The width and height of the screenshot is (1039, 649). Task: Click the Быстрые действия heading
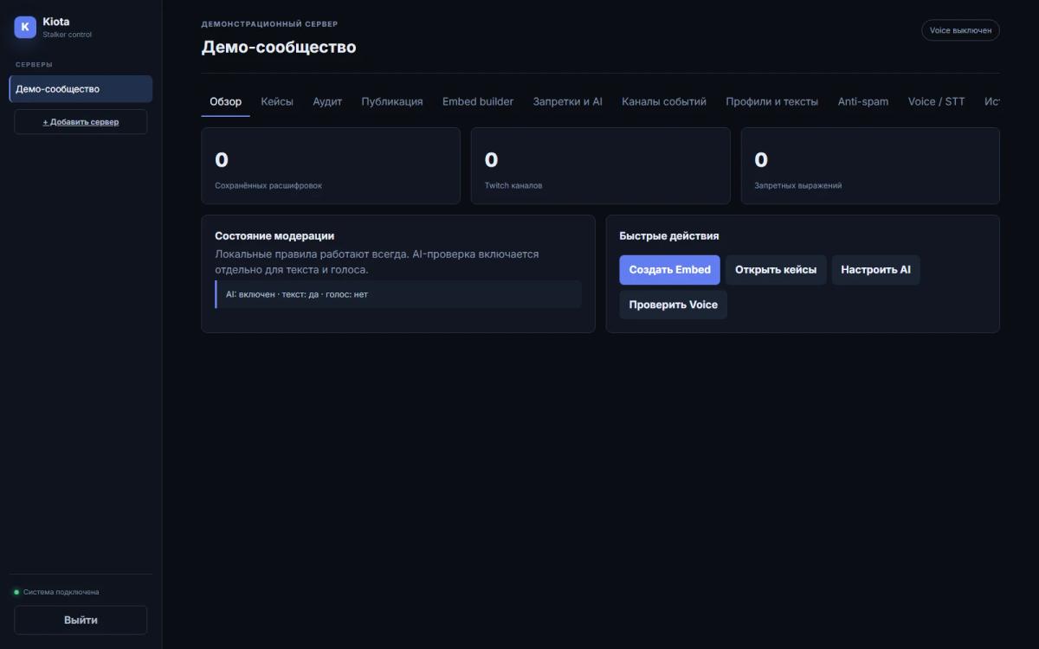tap(669, 235)
